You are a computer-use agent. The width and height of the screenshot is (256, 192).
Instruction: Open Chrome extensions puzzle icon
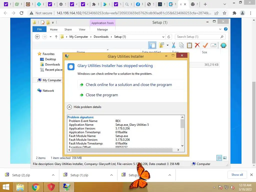(234, 13)
